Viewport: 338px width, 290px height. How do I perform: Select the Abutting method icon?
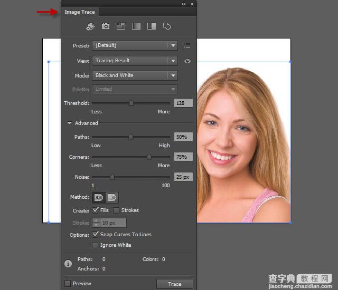tap(99, 198)
